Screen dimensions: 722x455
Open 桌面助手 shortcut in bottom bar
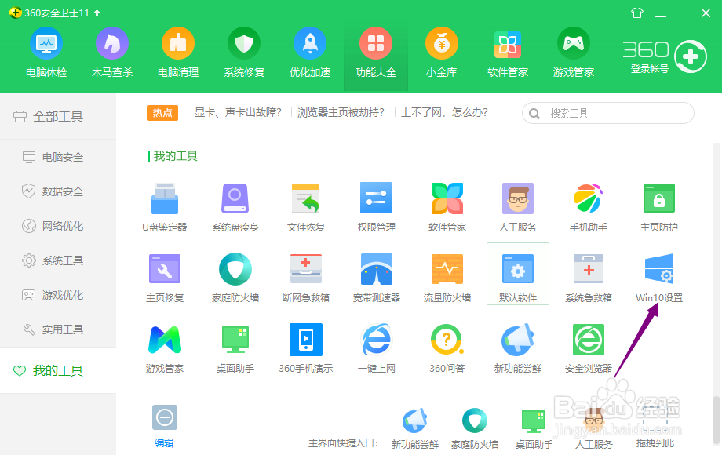pyautogui.click(x=534, y=429)
